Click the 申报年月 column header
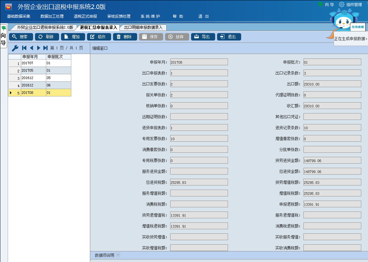This screenshot has height=262, width=368. [33, 57]
